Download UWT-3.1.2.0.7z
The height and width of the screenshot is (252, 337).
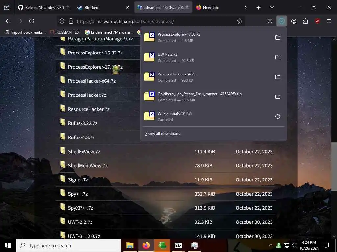click(x=84, y=236)
